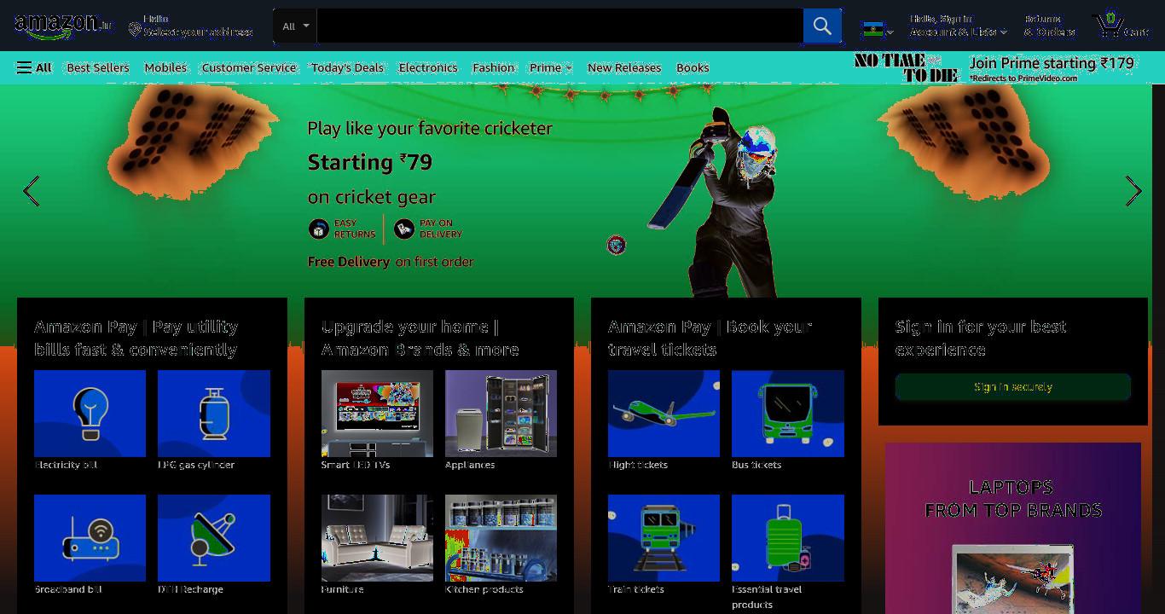Viewport: 1165px width, 614px height.
Task: Open Books in navigation bar
Action: click(x=693, y=67)
